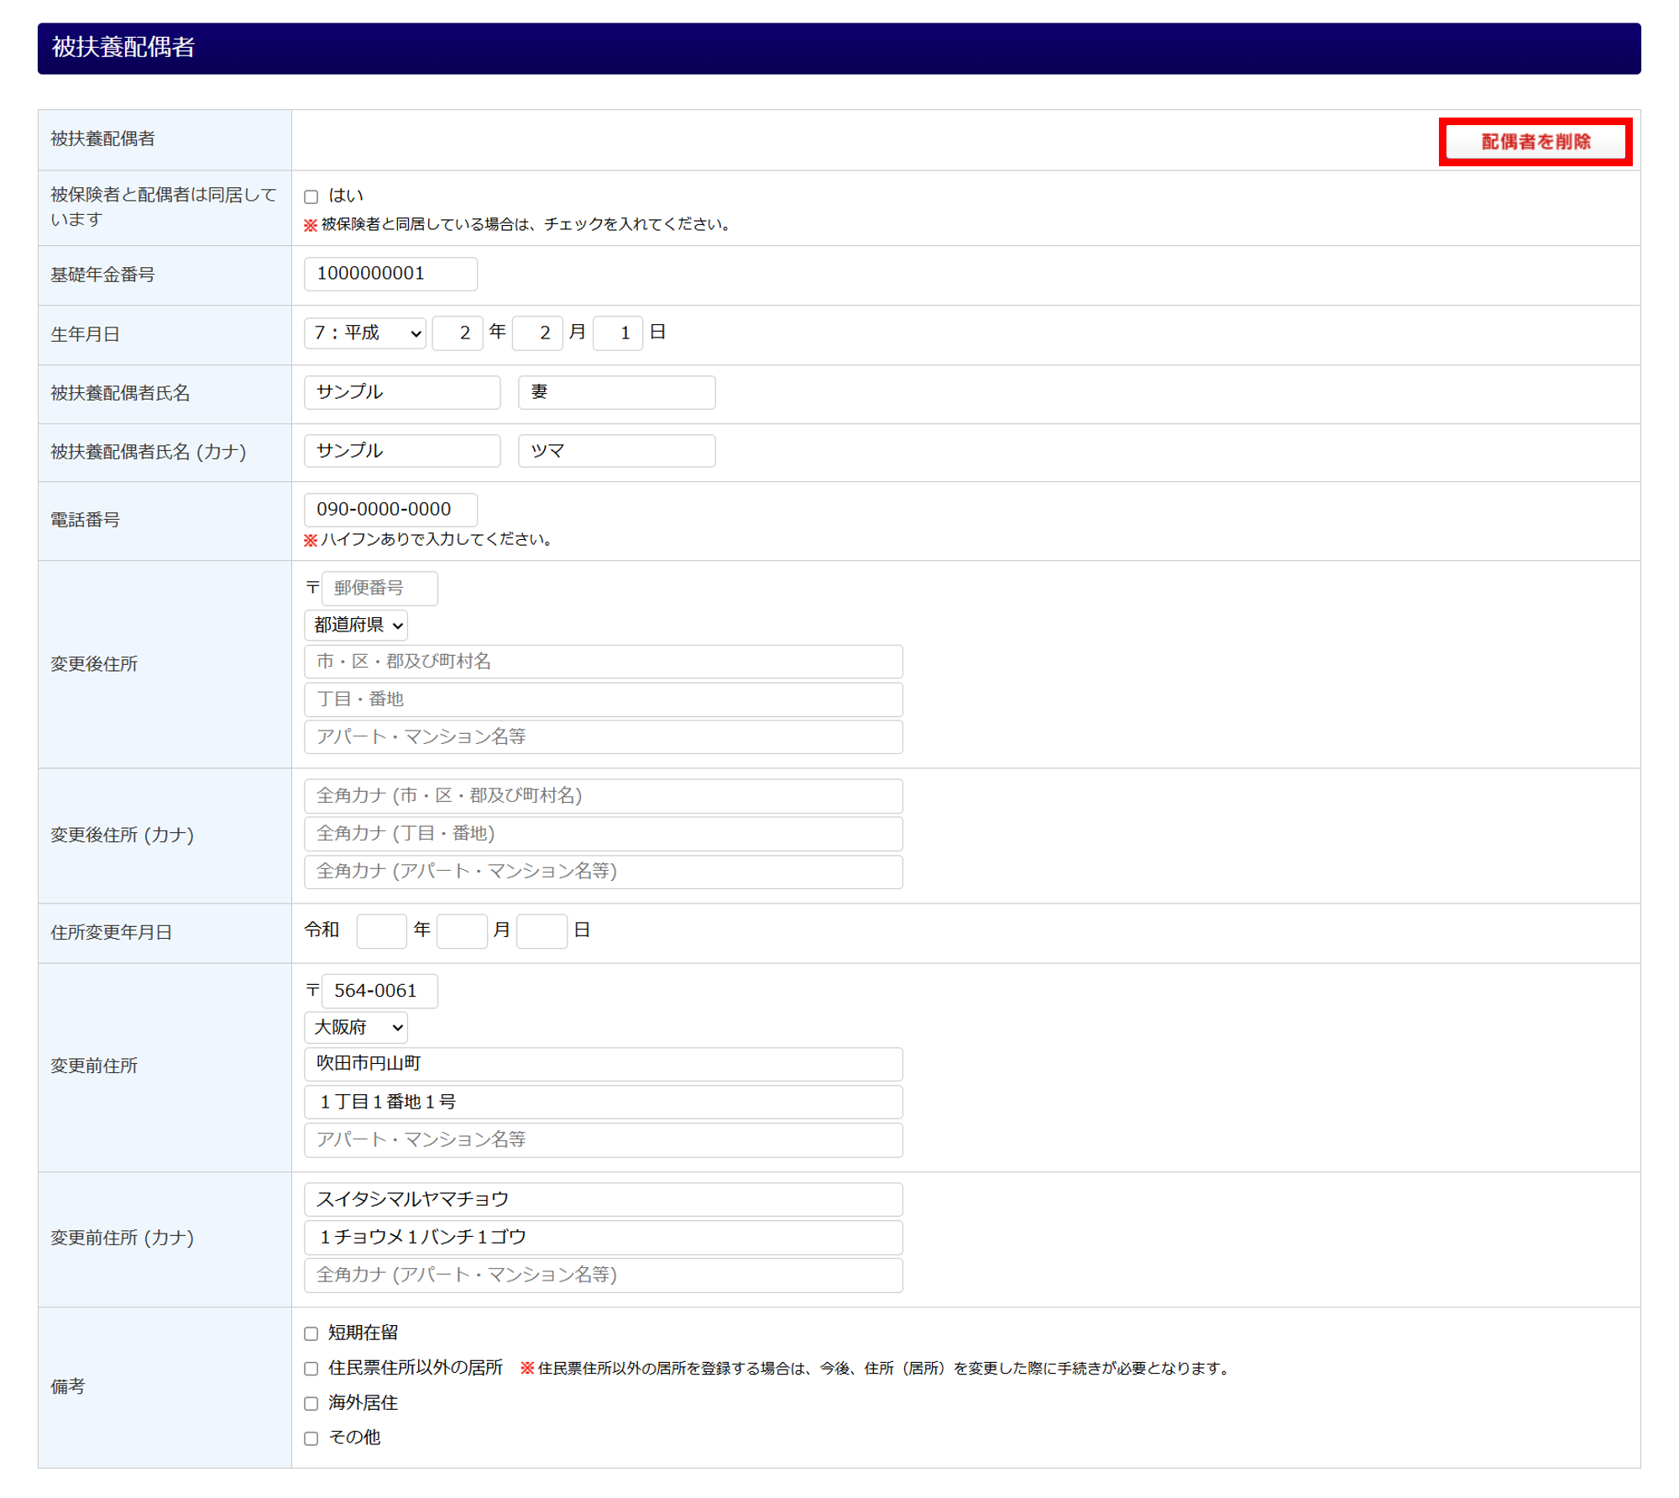Image resolution: width=1679 pixels, height=1498 pixels.
Task: Check the 海外居住 checkbox
Action: point(311,1403)
